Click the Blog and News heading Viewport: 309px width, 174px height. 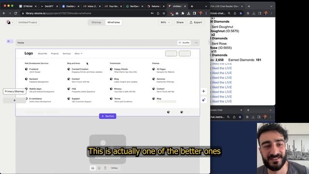click(73, 63)
